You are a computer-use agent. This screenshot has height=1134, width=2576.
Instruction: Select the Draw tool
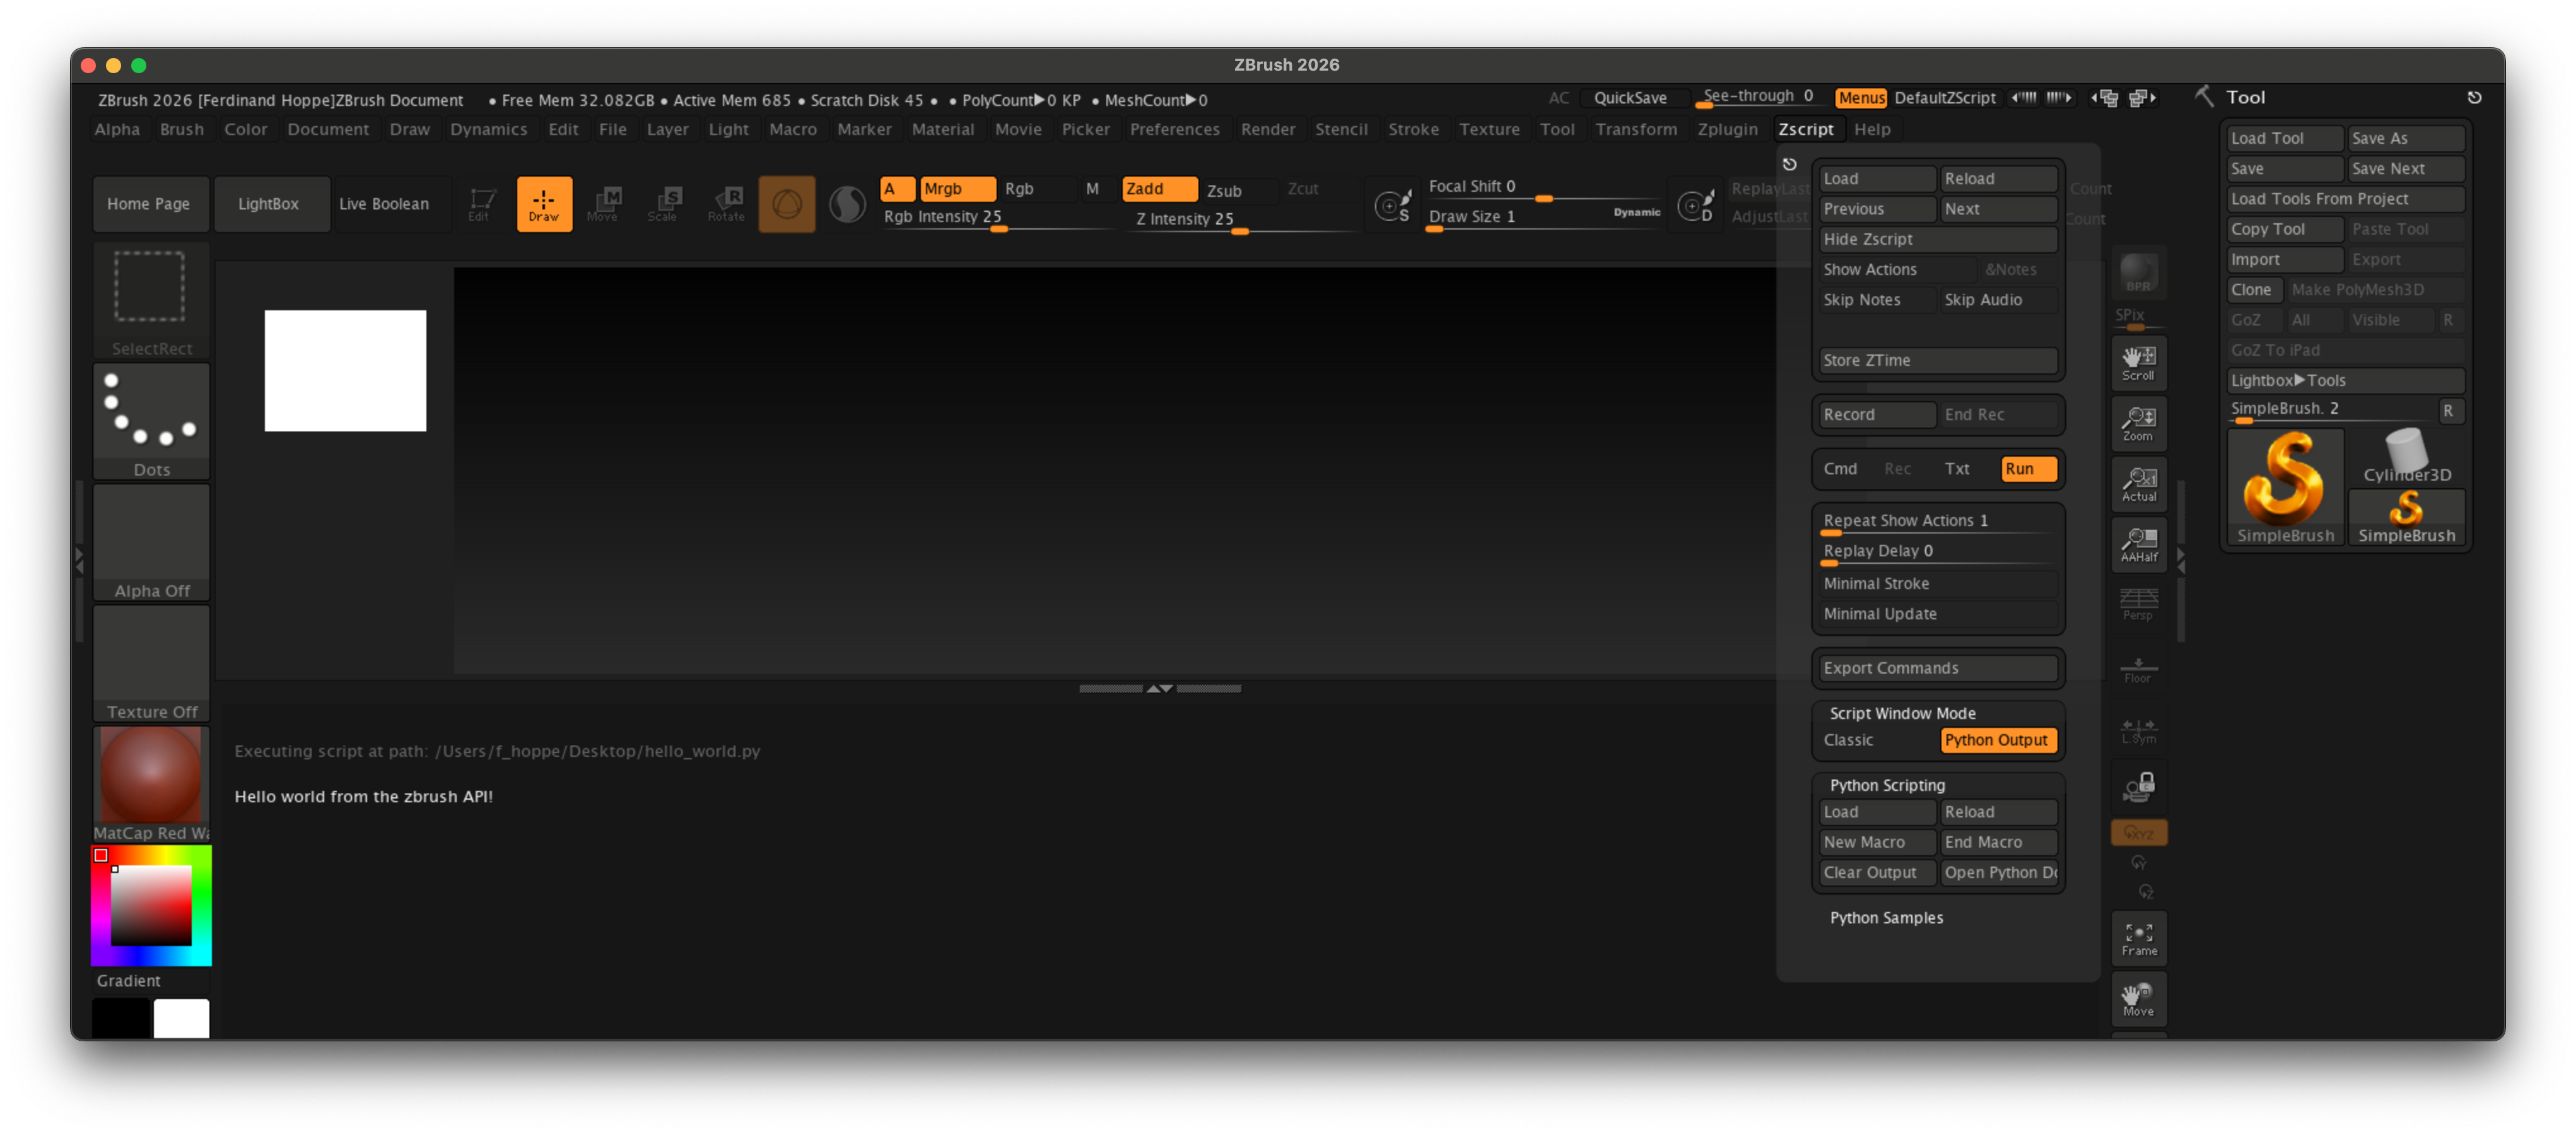pyautogui.click(x=544, y=203)
